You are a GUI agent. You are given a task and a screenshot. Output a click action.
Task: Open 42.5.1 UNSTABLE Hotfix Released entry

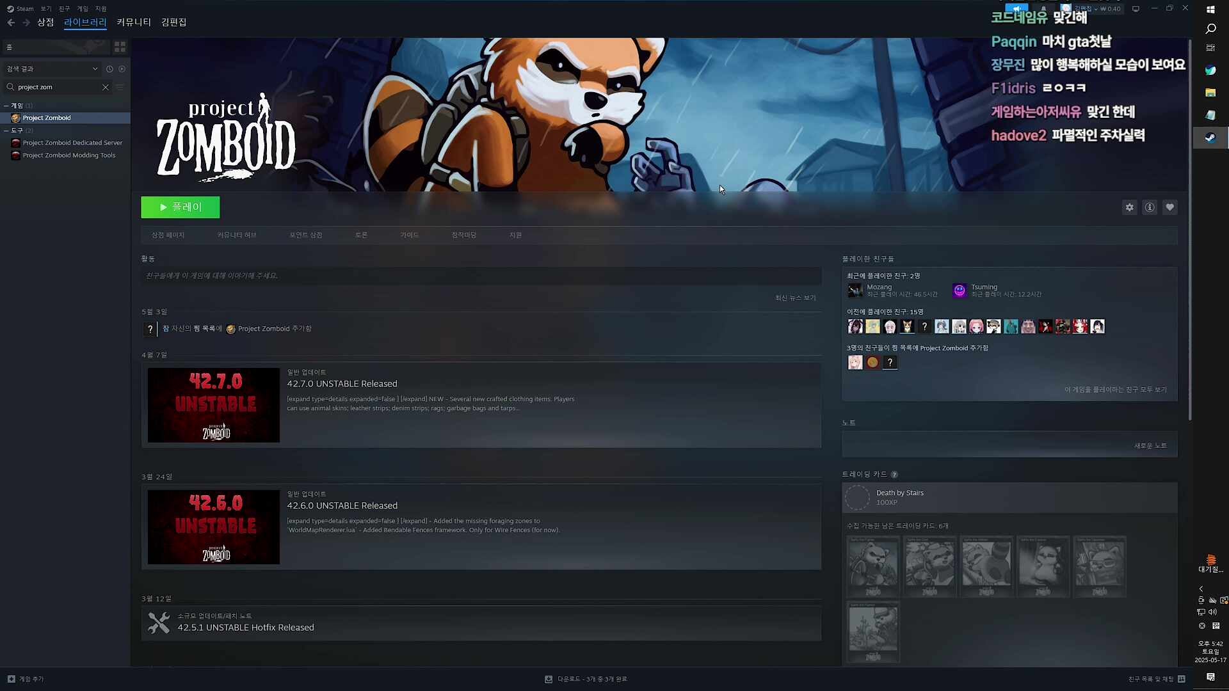pyautogui.click(x=481, y=623)
